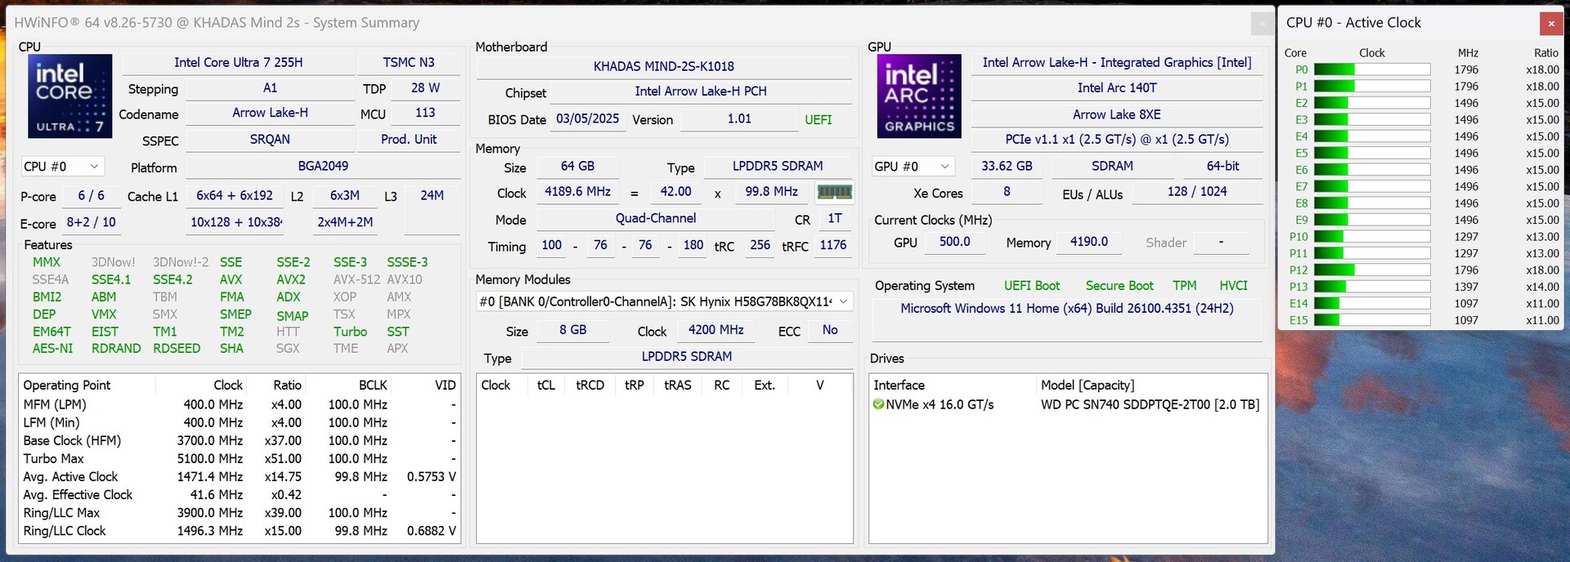Click the 4189.6 MHz memory clock value
1570x562 pixels.
coord(577,191)
